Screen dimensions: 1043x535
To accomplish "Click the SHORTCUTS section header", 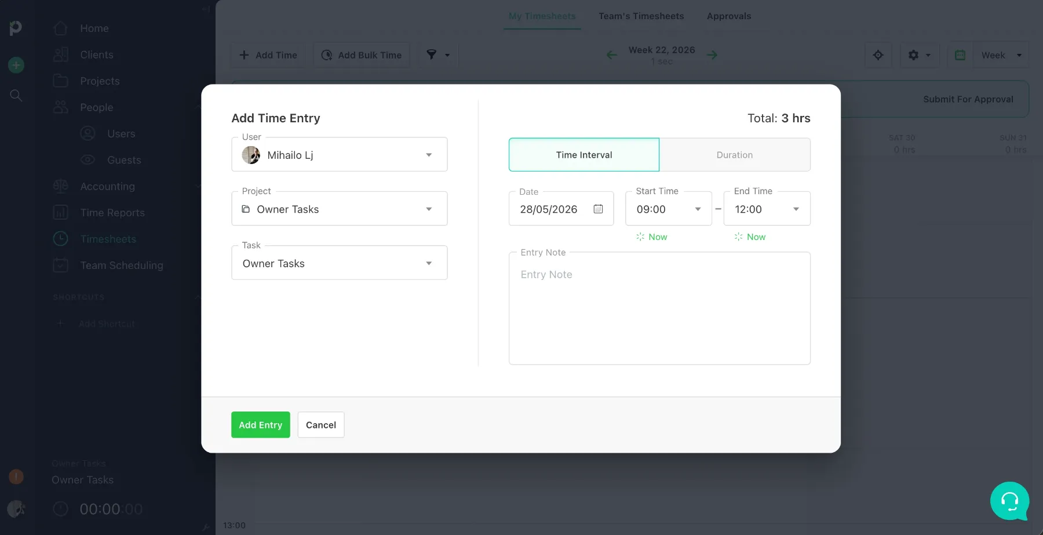I will point(79,297).
